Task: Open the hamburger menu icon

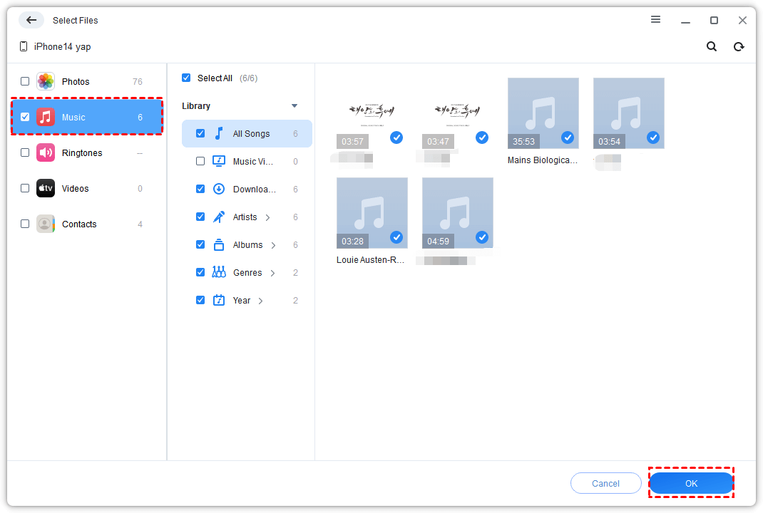Action: [655, 20]
